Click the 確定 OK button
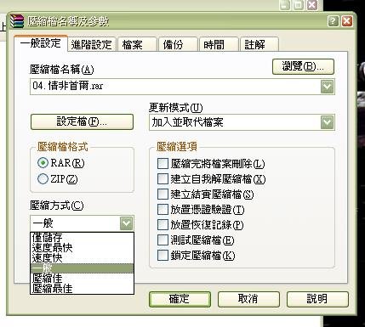The image size is (365, 327). 180,299
